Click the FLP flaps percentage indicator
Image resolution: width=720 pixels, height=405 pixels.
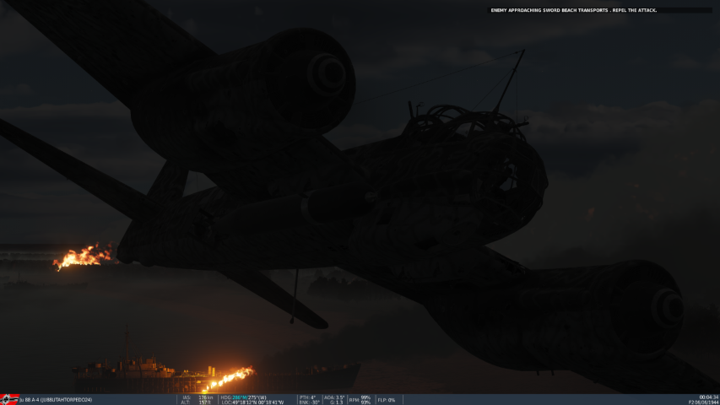click(387, 400)
